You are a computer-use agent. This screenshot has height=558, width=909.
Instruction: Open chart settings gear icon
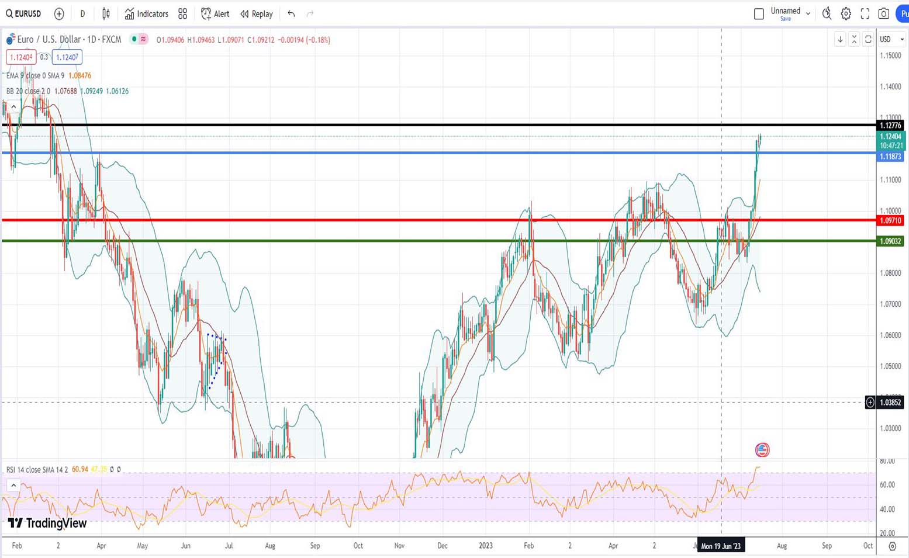pos(846,14)
